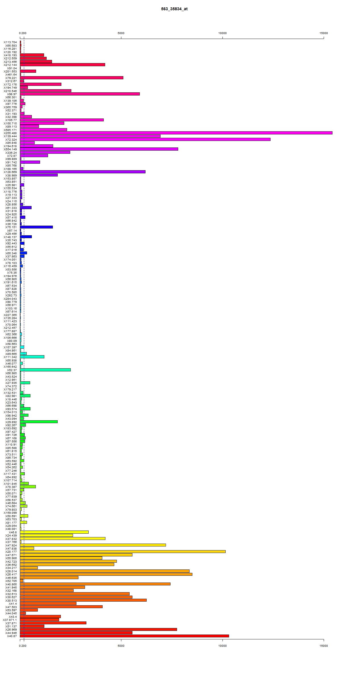The image size is (341, 682).
Task: Pick the bar beside label X98.97
Action: point(80,94)
